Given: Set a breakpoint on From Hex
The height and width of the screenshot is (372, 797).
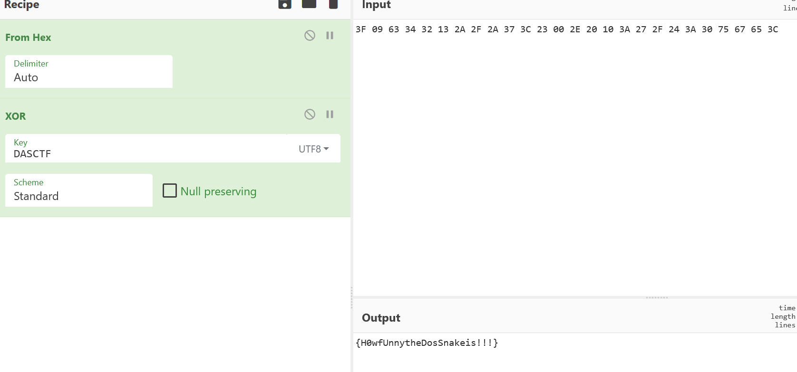Looking at the screenshot, I should 330,36.
